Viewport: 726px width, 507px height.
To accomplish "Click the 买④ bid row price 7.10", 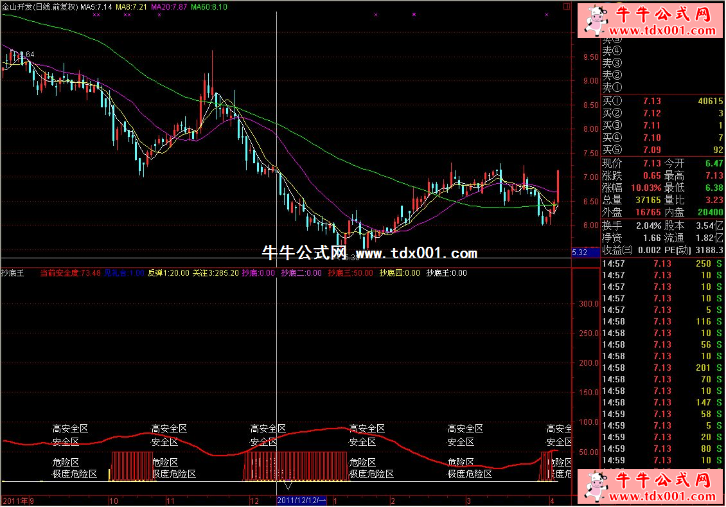I will pyautogui.click(x=652, y=138).
